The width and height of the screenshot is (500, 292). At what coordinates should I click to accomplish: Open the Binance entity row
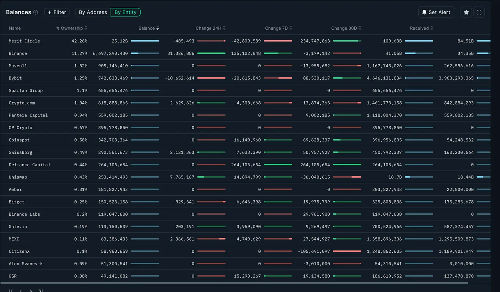pos(245,53)
